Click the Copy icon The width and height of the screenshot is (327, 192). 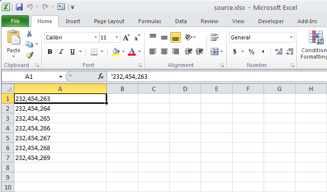29,44
